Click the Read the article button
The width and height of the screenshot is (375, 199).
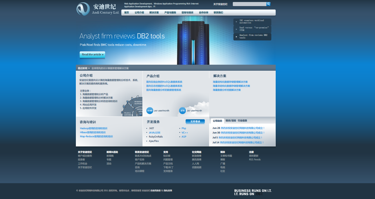(92, 55)
